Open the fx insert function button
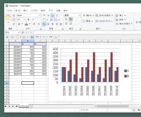This screenshot has height=117, width=141. (23, 32)
